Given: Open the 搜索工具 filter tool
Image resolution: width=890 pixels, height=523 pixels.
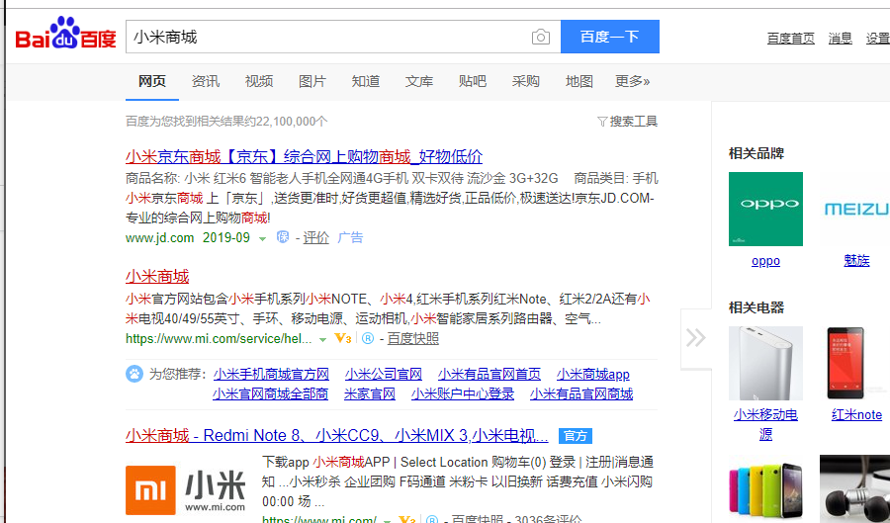Looking at the screenshot, I should click(x=627, y=122).
